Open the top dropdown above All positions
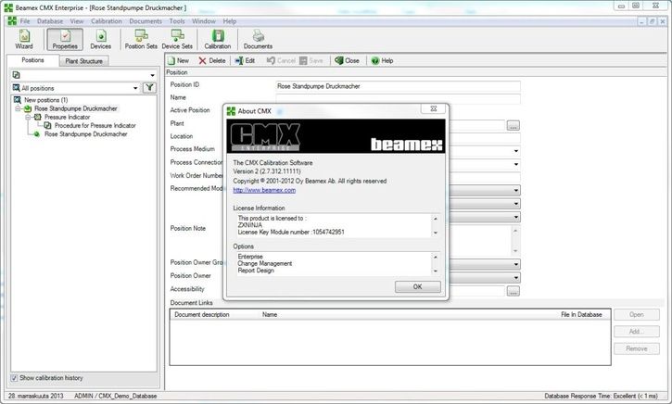The width and height of the screenshot is (672, 404). [x=153, y=75]
